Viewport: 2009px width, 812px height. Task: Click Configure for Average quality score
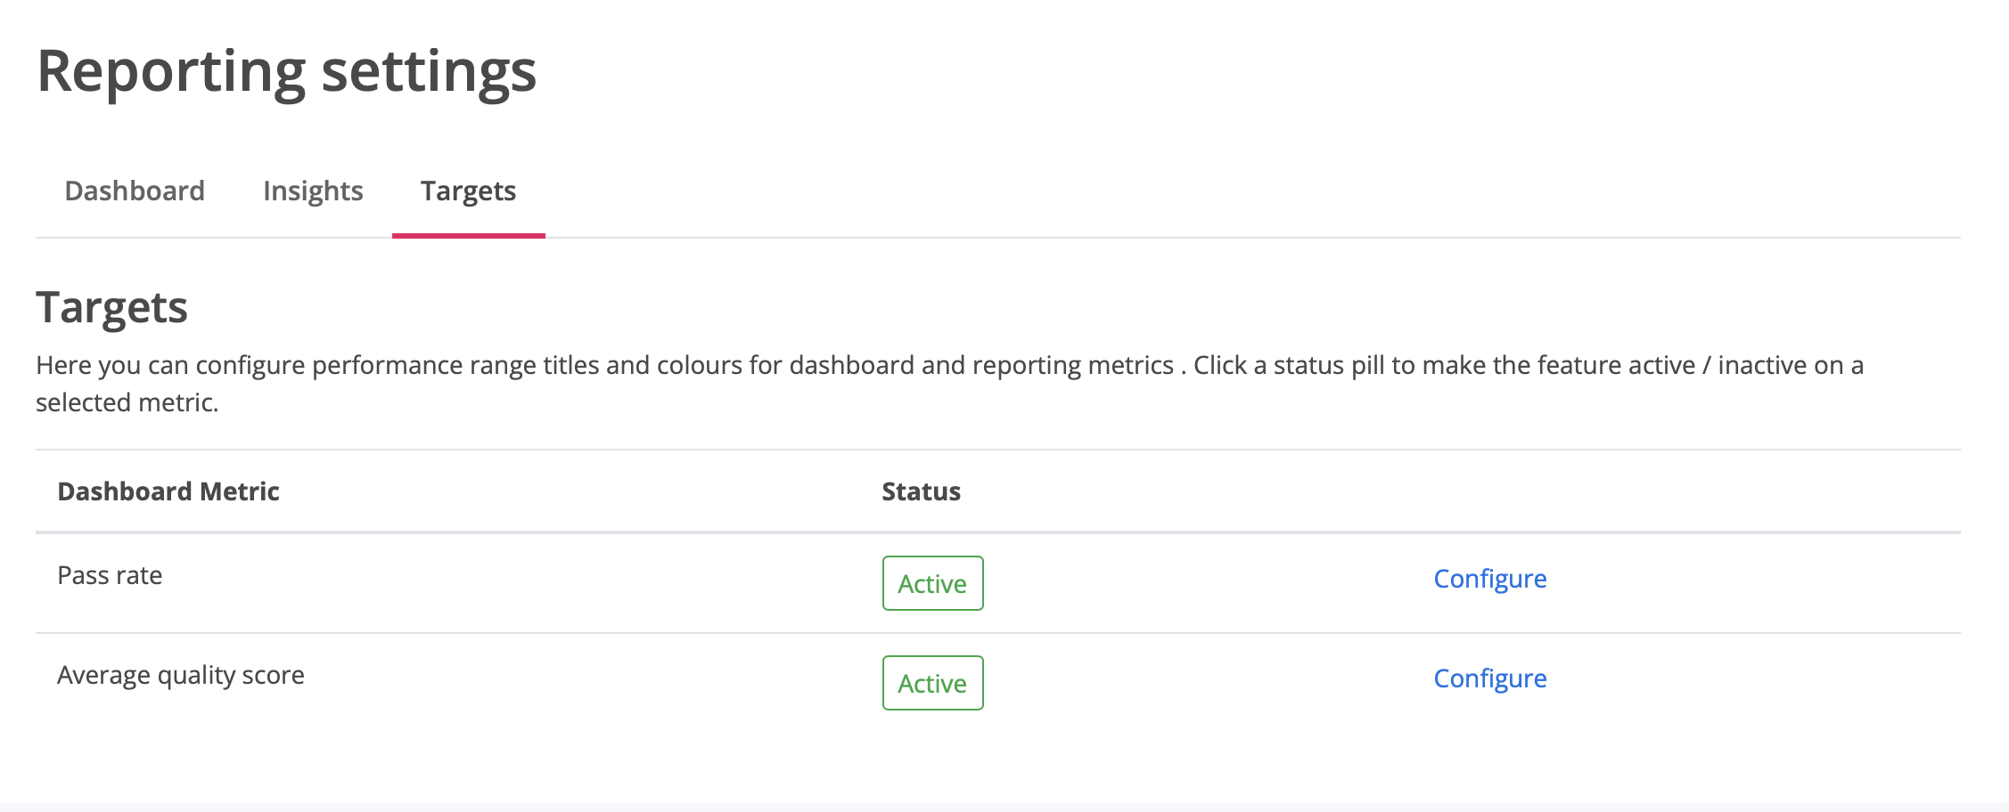click(x=1489, y=678)
